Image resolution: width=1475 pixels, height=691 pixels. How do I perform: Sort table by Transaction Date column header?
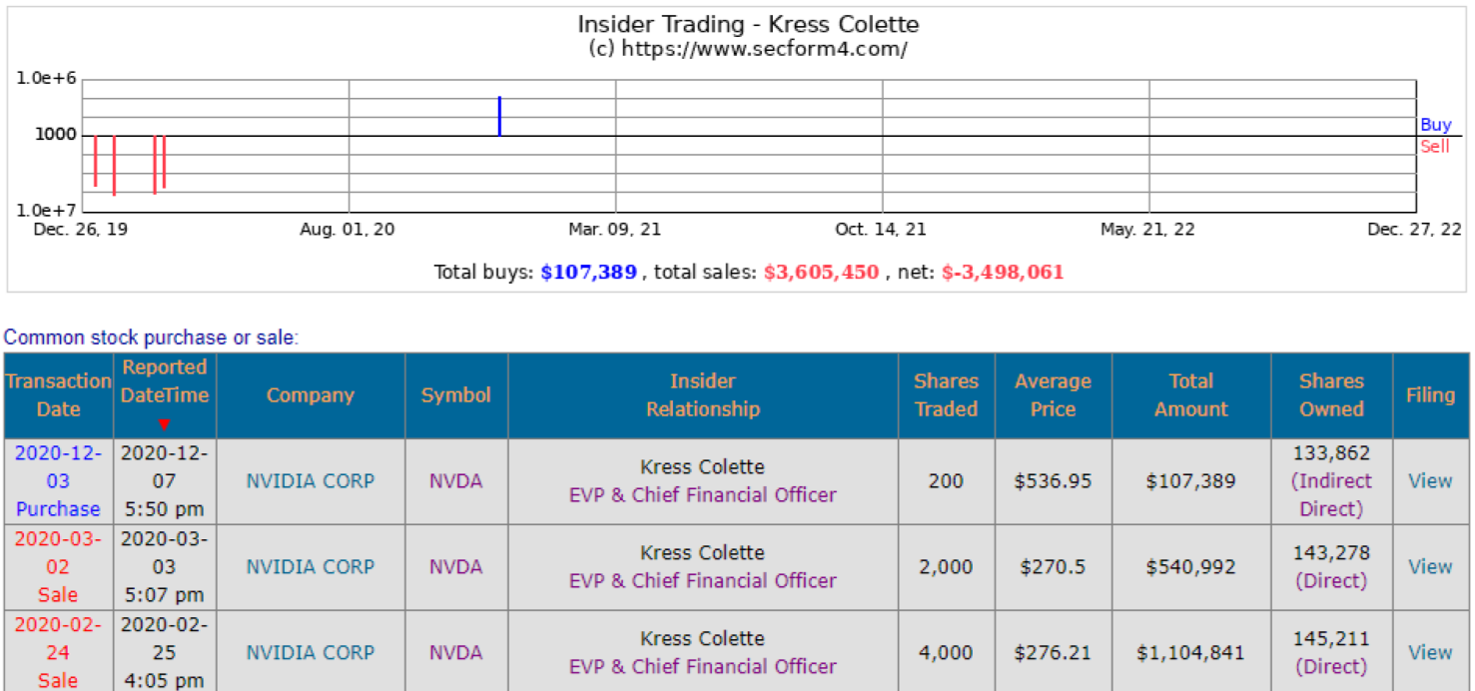tap(58, 395)
